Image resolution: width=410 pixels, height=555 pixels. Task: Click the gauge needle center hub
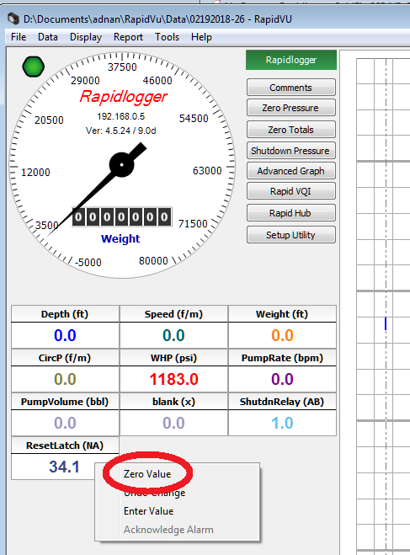(x=122, y=164)
